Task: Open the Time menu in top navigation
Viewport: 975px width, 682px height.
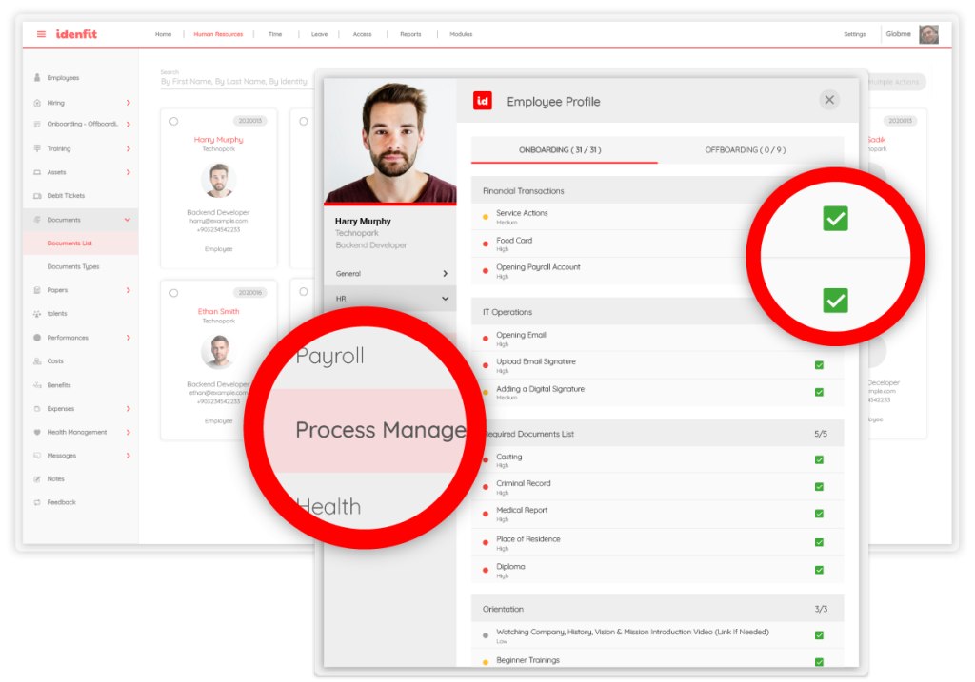Action: pos(275,34)
